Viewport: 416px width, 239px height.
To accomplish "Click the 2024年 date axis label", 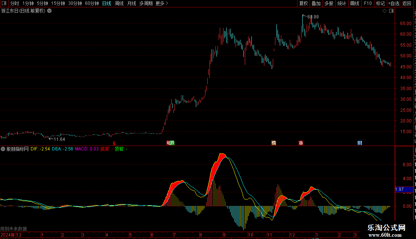I will [x=8, y=235].
